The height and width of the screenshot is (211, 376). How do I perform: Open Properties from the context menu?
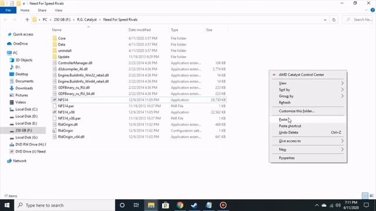click(x=308, y=158)
